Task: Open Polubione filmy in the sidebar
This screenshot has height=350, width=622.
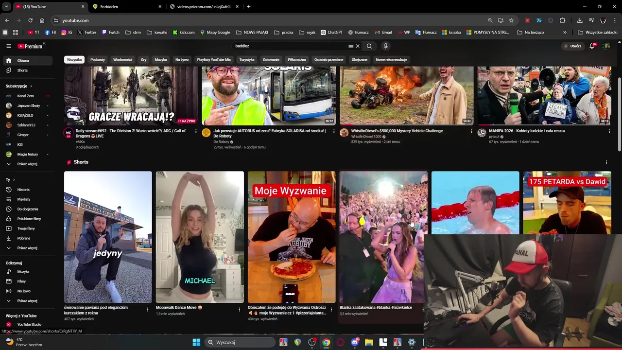Action: (x=27, y=219)
